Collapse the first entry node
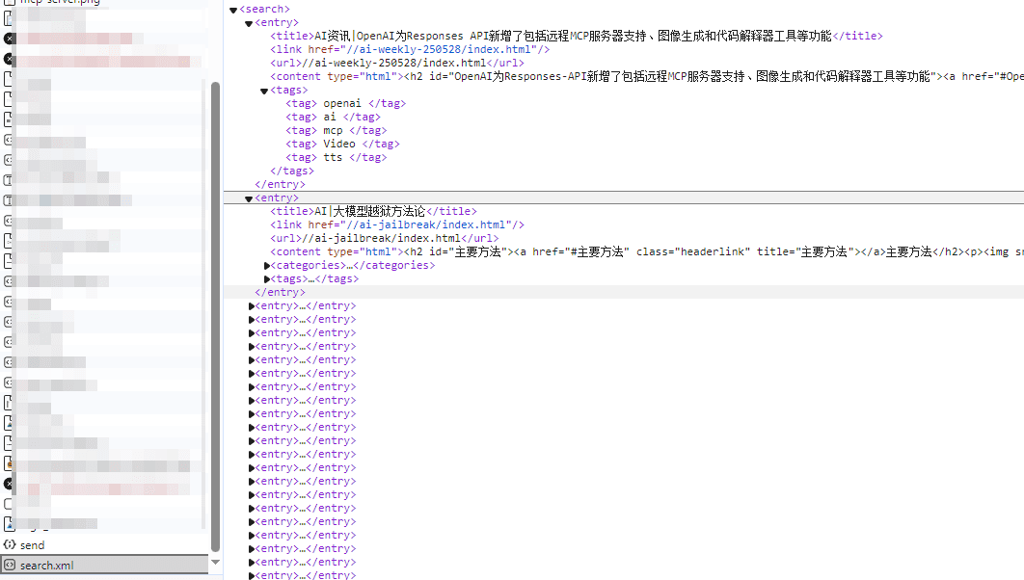Image resolution: width=1024 pixels, height=580 pixels. click(x=249, y=23)
